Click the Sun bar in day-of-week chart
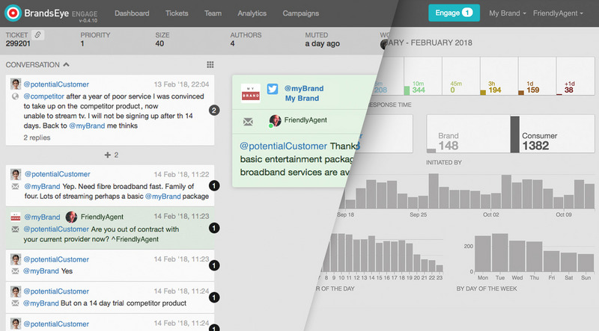The width and height of the screenshot is (599, 331). tap(586, 263)
